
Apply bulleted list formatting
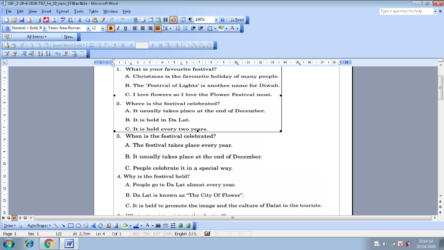coord(186,28)
